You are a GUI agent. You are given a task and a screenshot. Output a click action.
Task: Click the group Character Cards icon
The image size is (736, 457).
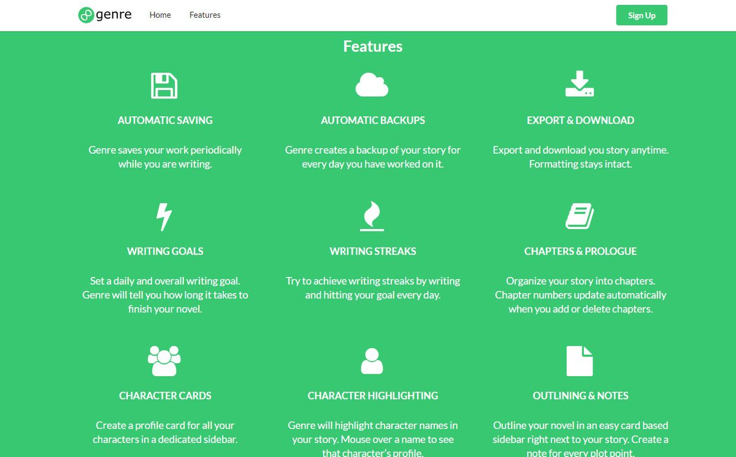coord(164,361)
